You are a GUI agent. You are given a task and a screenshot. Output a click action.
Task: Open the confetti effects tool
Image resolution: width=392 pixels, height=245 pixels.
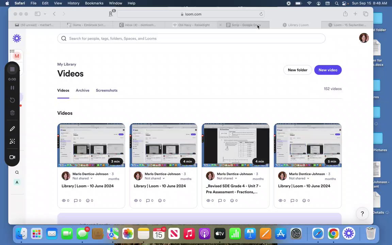pyautogui.click(x=12, y=142)
